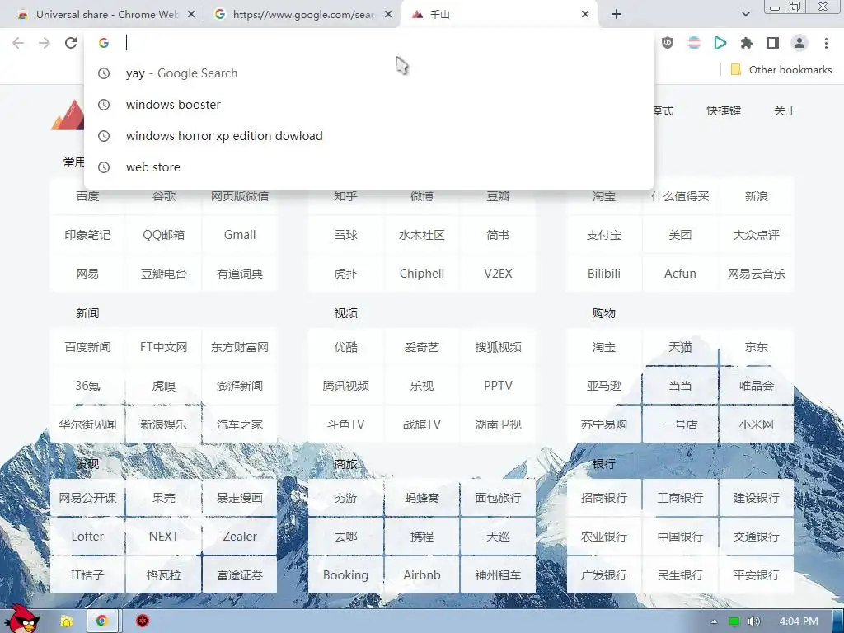This screenshot has height=633, width=844.
Task: Switch to the google.com search tab
Action: [x=302, y=15]
